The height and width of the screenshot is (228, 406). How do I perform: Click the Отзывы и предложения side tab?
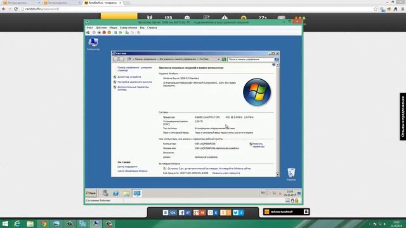point(403,117)
